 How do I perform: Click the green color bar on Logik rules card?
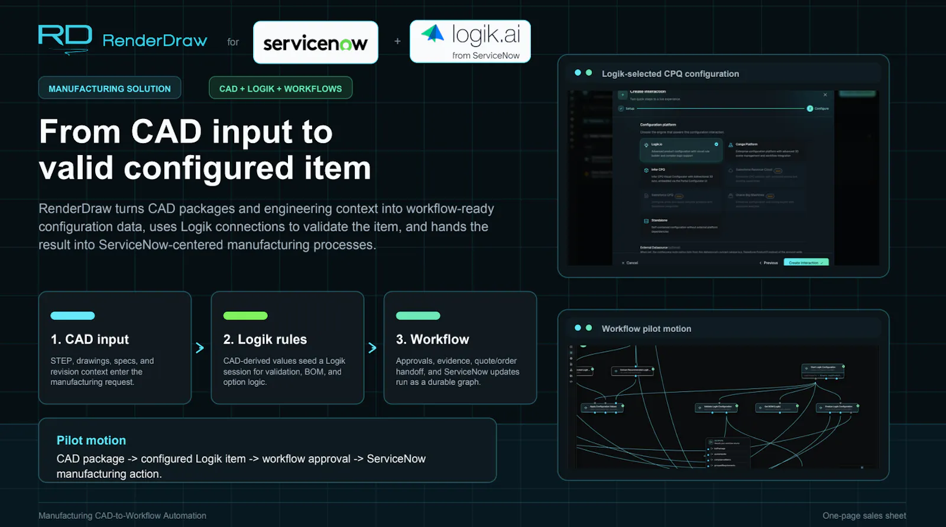[245, 316]
